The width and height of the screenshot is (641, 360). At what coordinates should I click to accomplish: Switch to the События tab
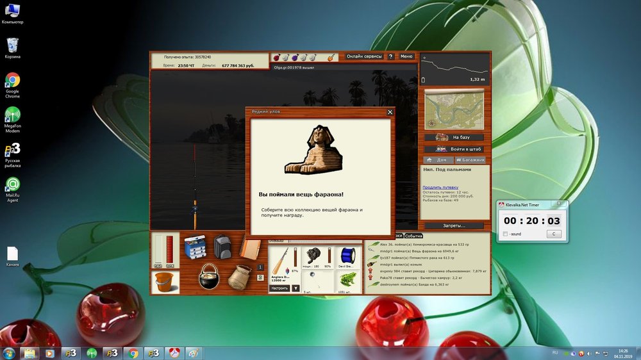[413, 236]
